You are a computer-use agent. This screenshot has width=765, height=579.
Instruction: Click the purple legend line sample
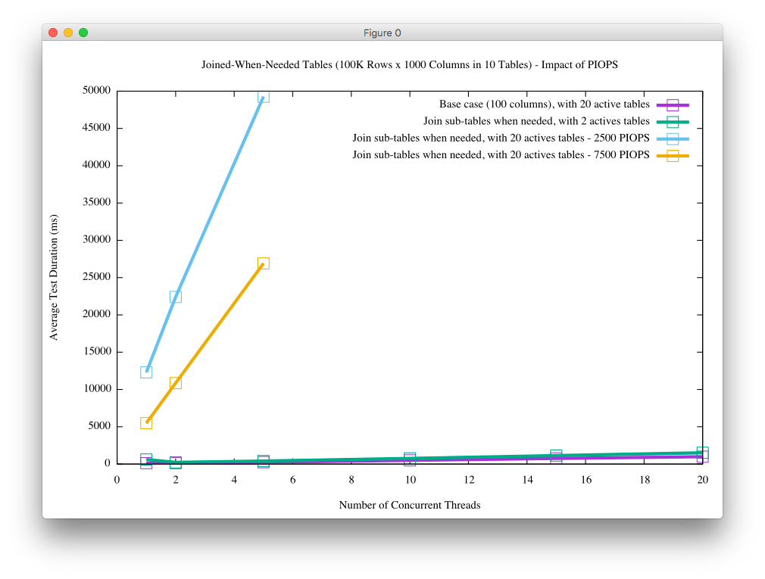pyautogui.click(x=673, y=105)
